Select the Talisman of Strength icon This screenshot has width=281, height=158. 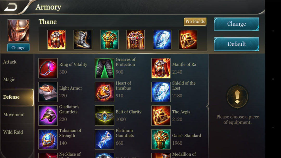tap(48, 139)
